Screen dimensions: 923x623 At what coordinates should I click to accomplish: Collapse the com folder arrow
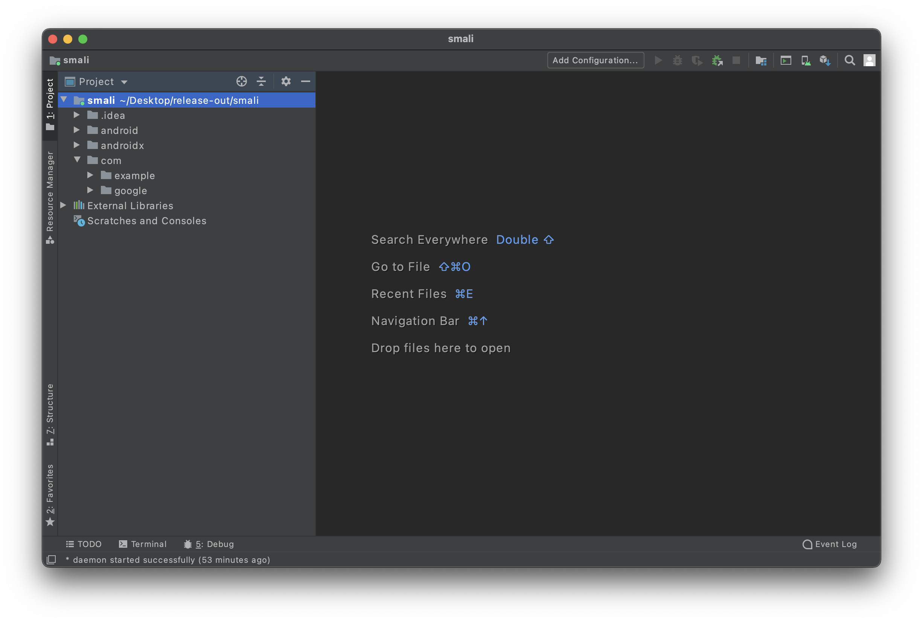tap(78, 160)
